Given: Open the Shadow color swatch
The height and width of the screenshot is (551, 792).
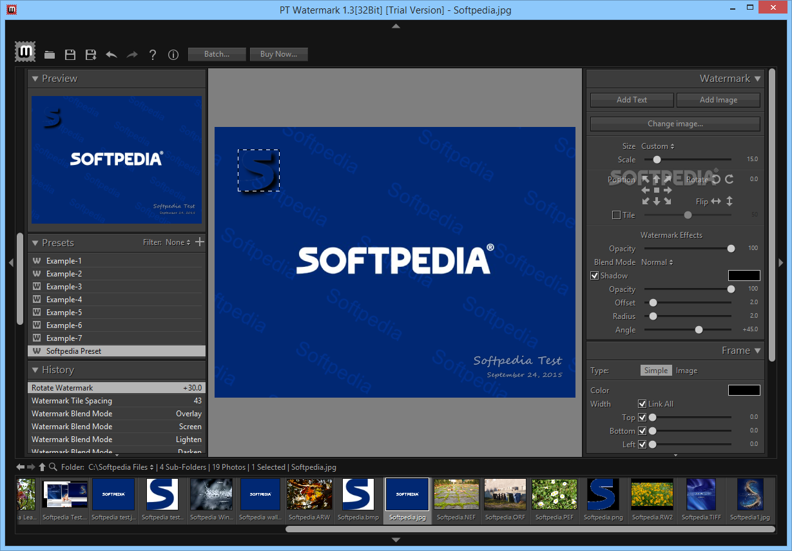Looking at the screenshot, I should [744, 276].
